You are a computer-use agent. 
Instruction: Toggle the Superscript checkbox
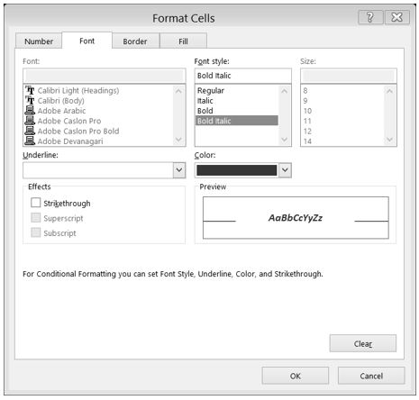pos(36,218)
